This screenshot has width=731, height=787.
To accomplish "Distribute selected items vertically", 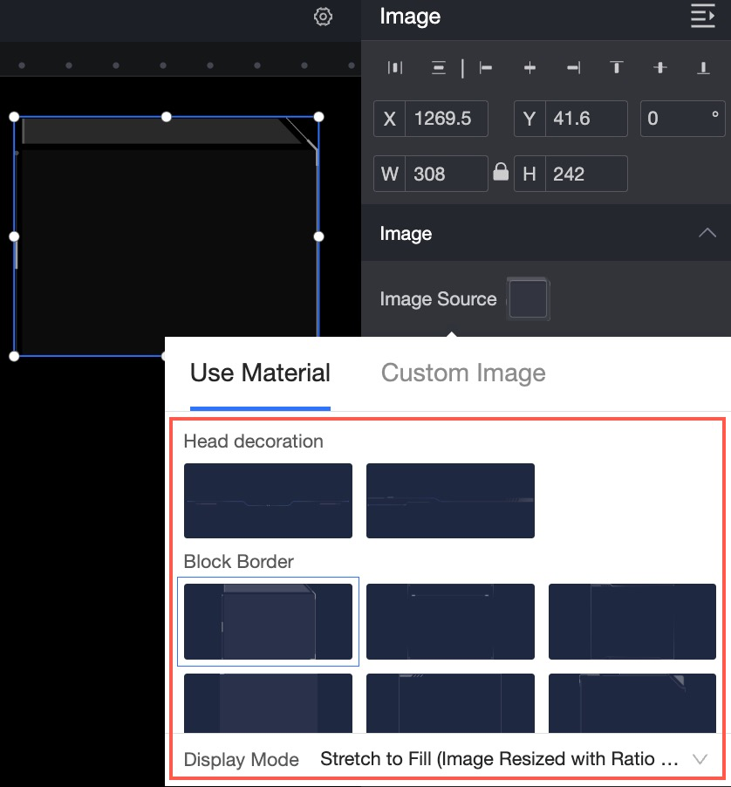I will pos(439,67).
